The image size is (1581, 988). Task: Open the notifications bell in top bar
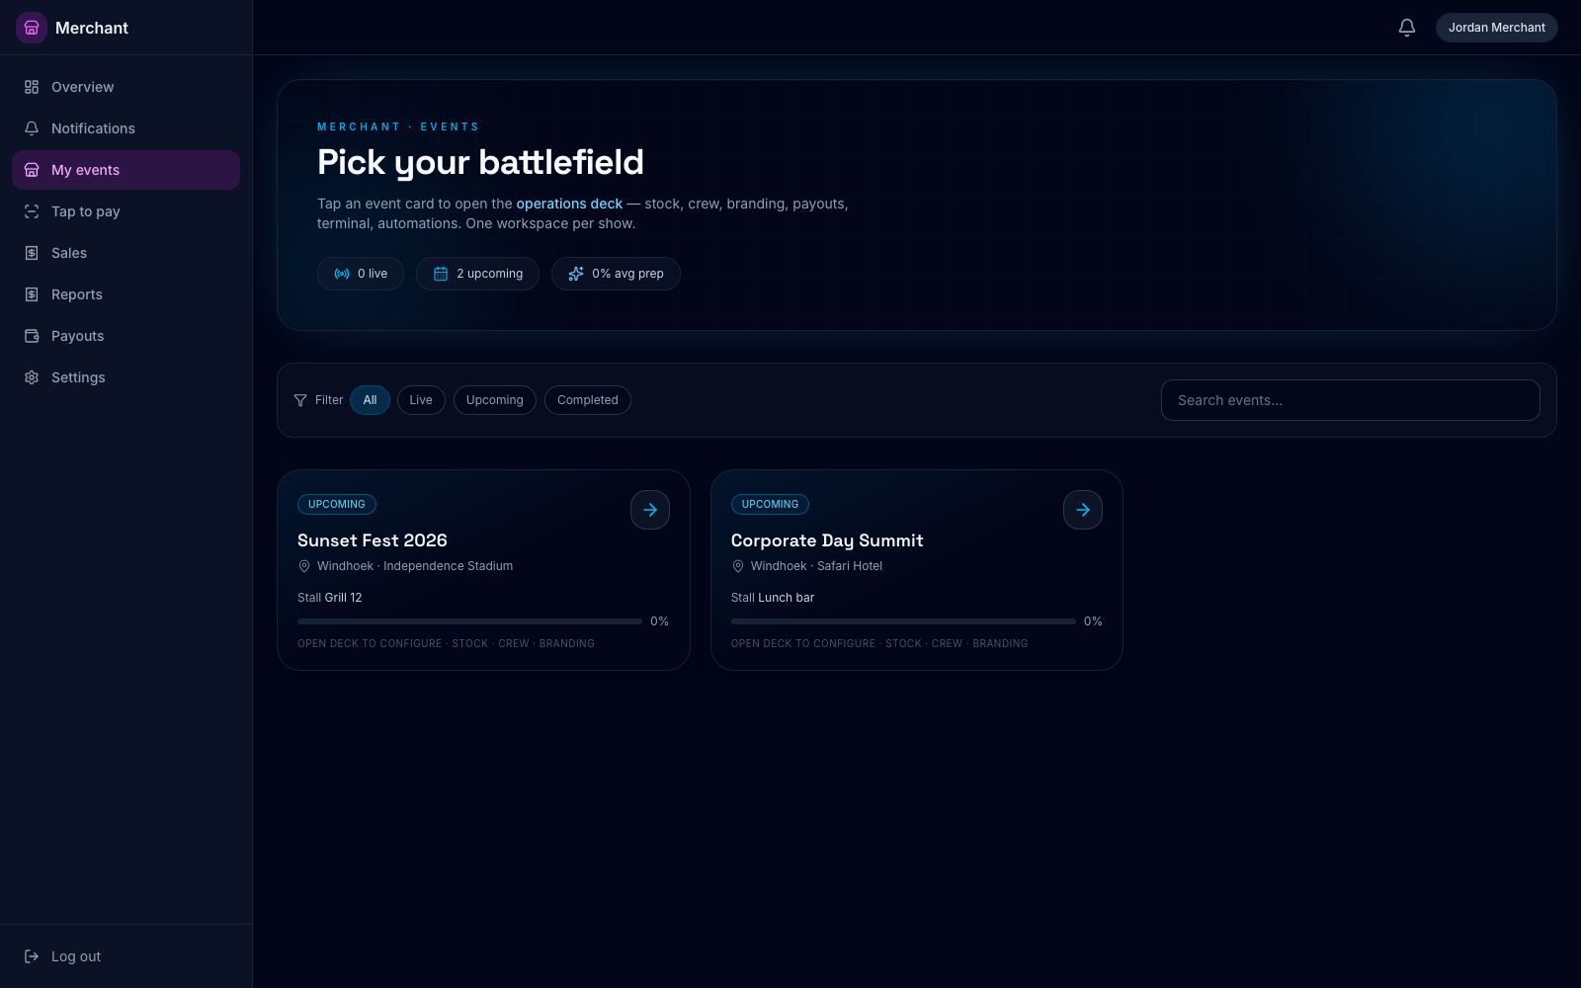[x=1407, y=28]
